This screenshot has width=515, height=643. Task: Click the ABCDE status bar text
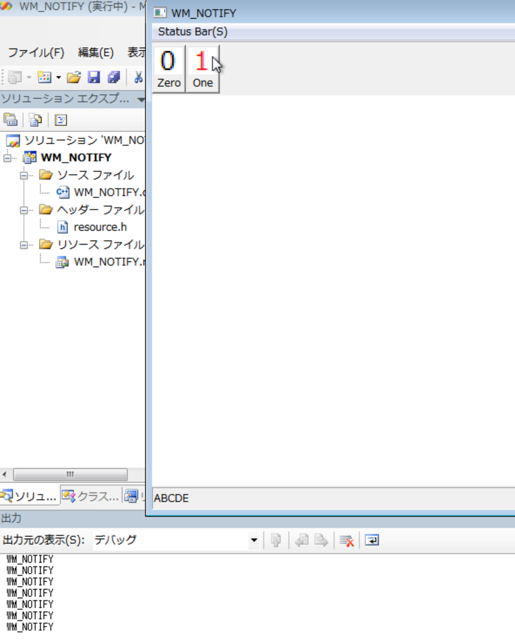pyautogui.click(x=171, y=498)
